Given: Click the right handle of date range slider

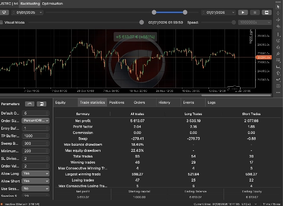Looking at the screenshot, I should tap(185, 12).
